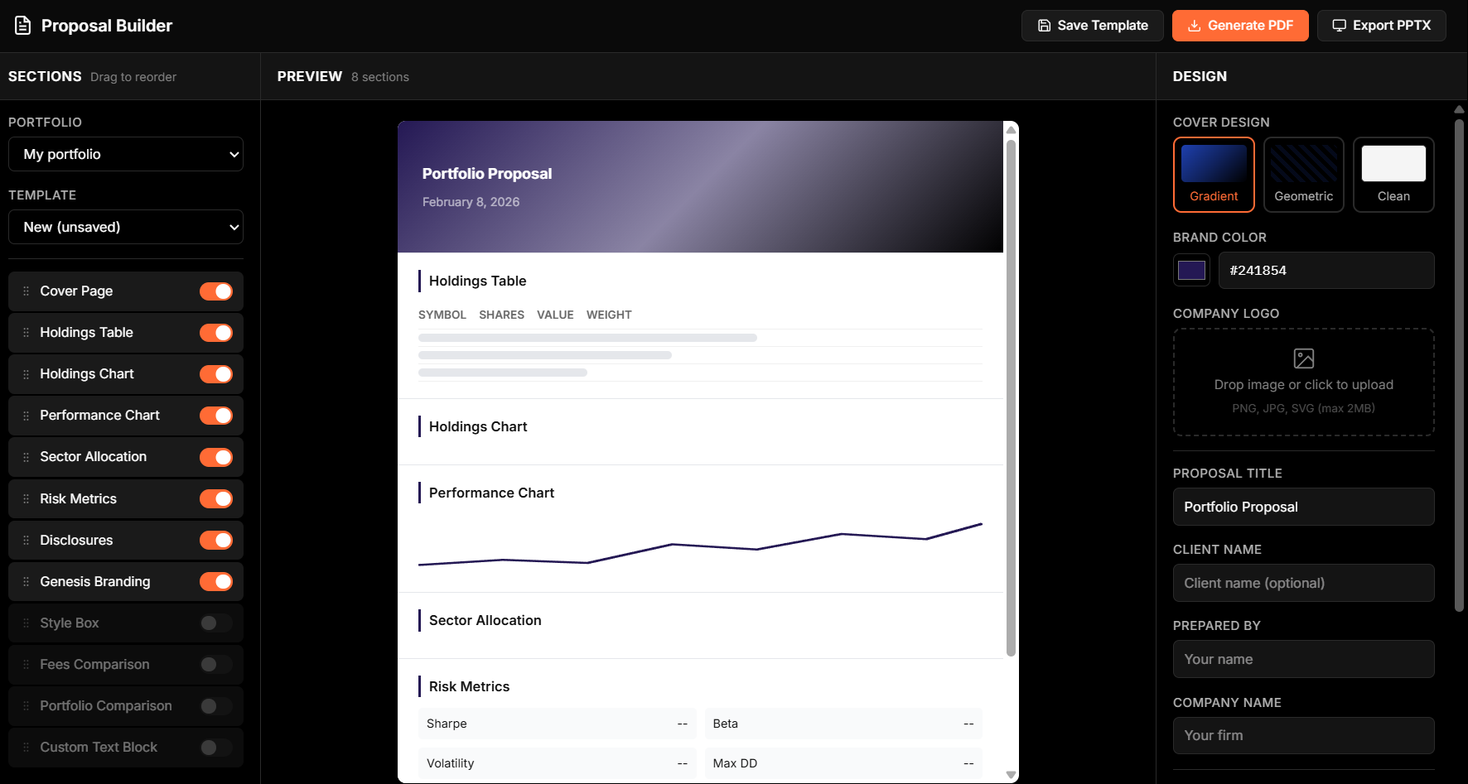
Task: Open the brand color swatch picker
Action: [x=1191, y=270]
